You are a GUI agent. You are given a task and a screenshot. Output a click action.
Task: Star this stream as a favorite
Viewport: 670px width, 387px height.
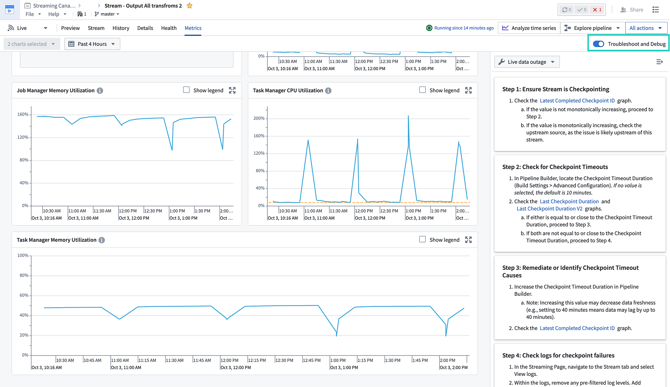click(190, 6)
